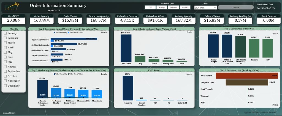Screen dimensions: 282x116
Task: Choose the In House customer type
Action: tap(173, 7)
